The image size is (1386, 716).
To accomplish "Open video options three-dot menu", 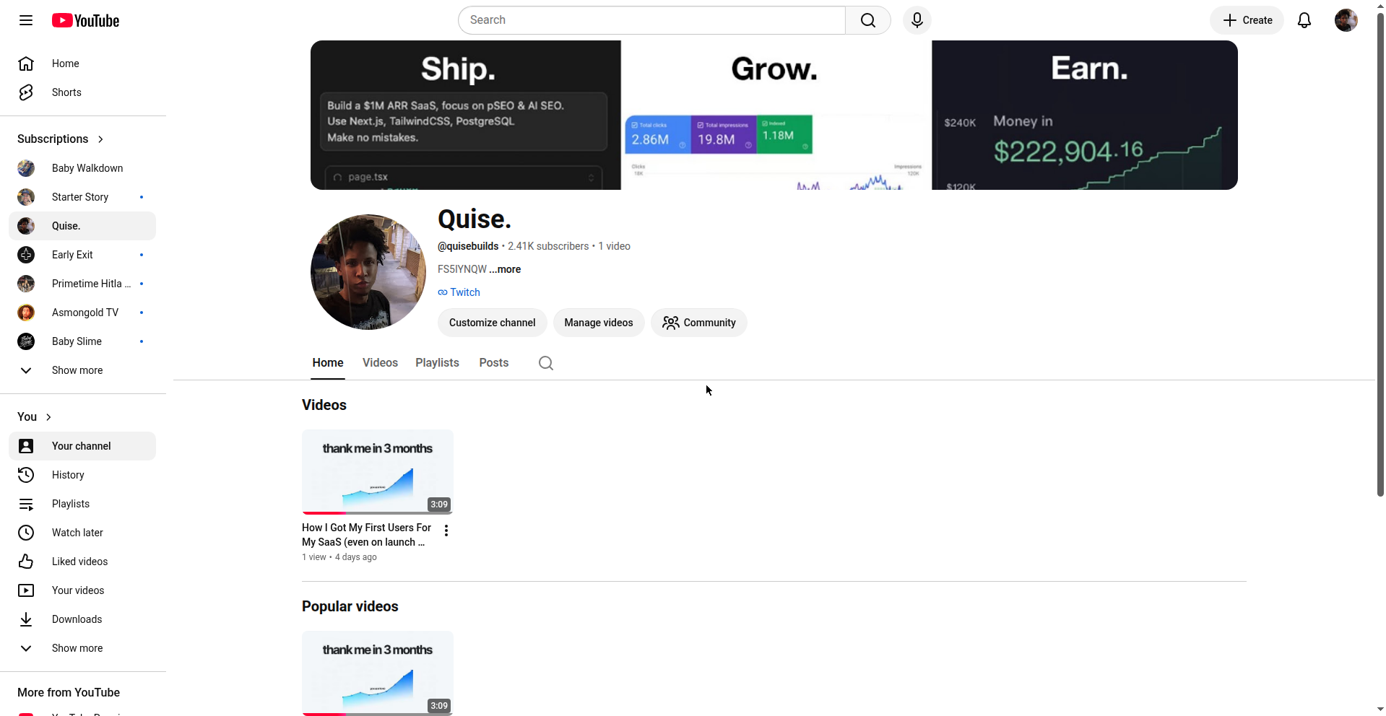I will click(446, 531).
